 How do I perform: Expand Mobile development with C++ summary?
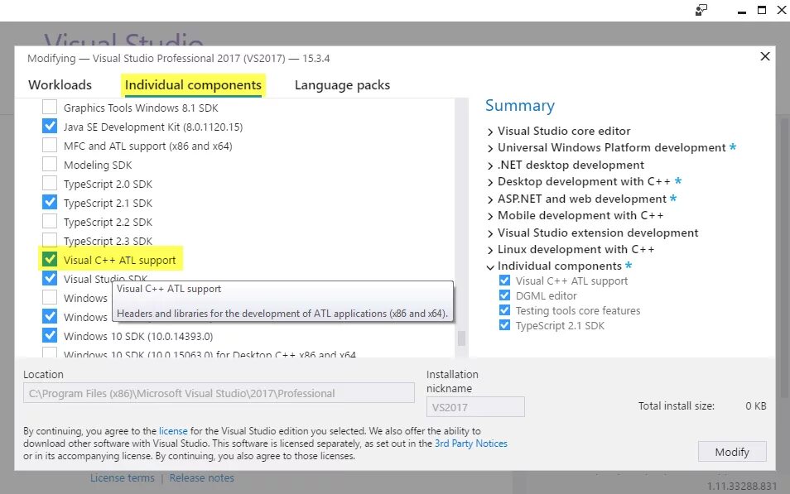(490, 217)
